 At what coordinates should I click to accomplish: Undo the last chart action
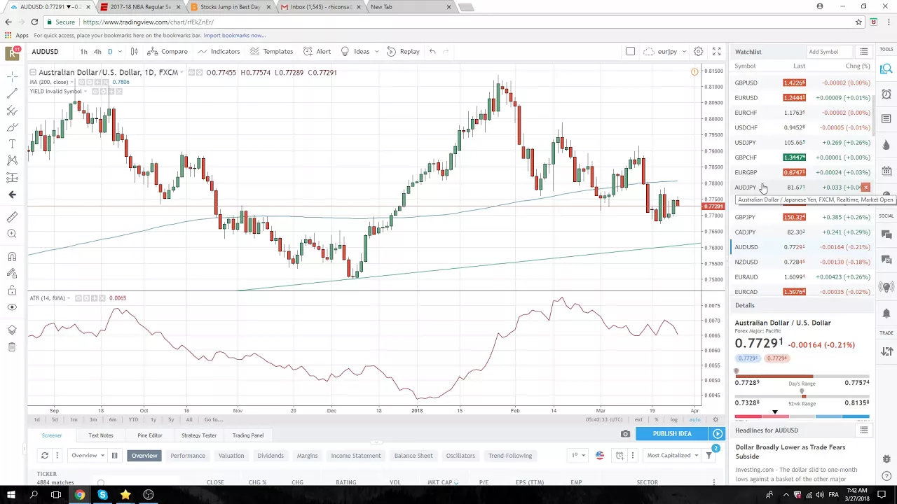click(x=432, y=51)
